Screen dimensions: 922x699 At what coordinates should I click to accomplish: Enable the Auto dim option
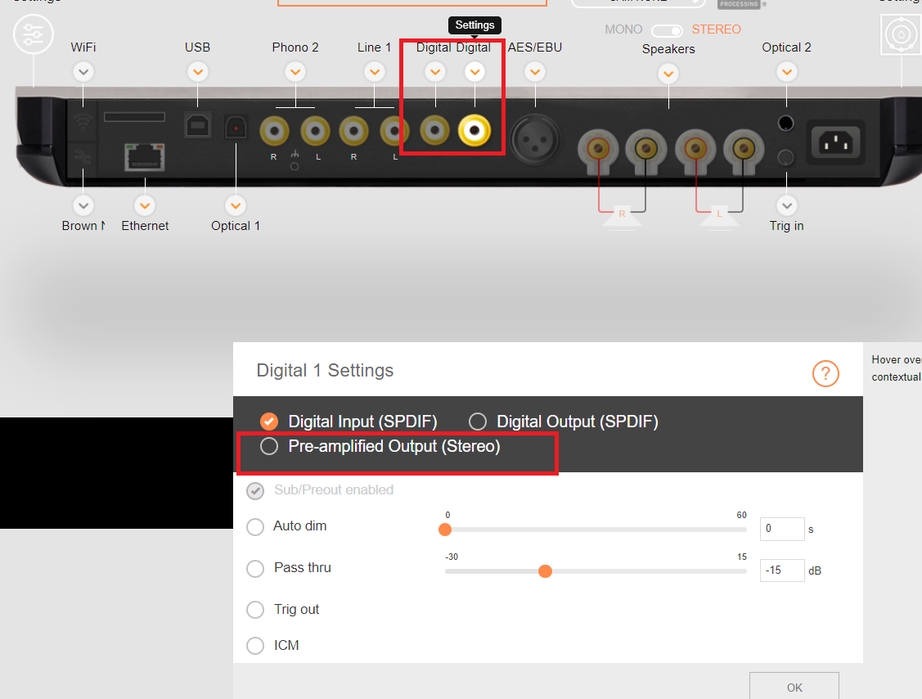click(255, 526)
